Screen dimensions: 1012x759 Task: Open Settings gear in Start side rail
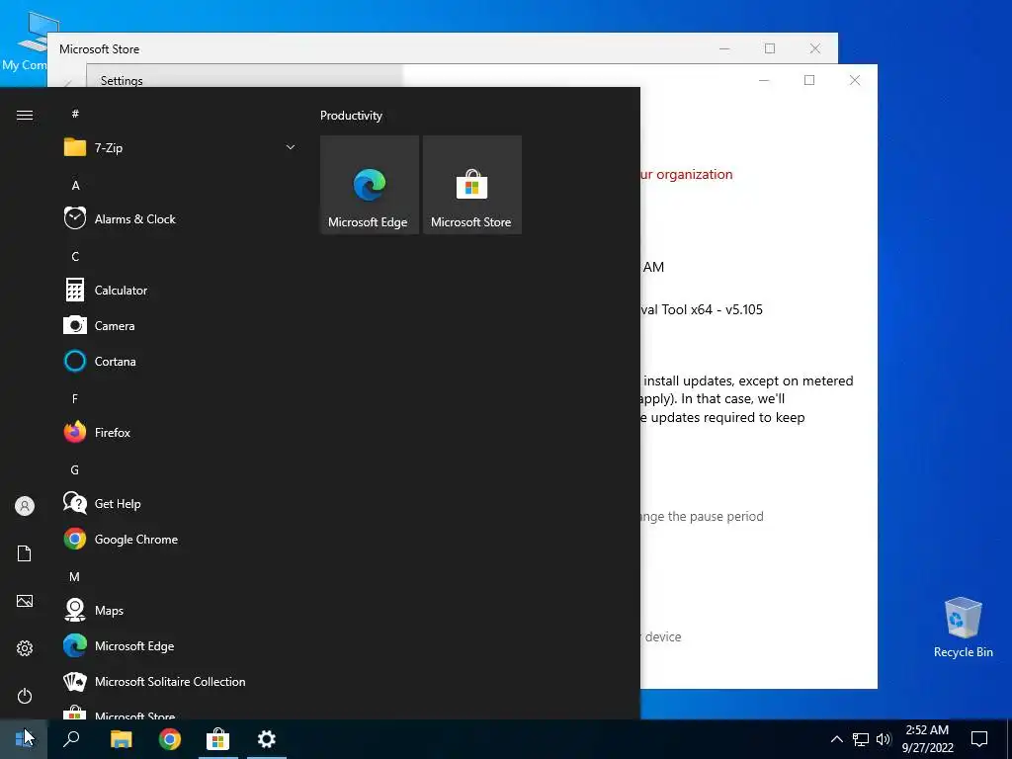(25, 648)
